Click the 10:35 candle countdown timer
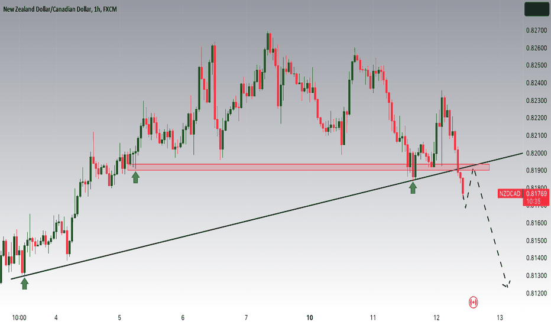551x325 pixels. [x=533, y=201]
